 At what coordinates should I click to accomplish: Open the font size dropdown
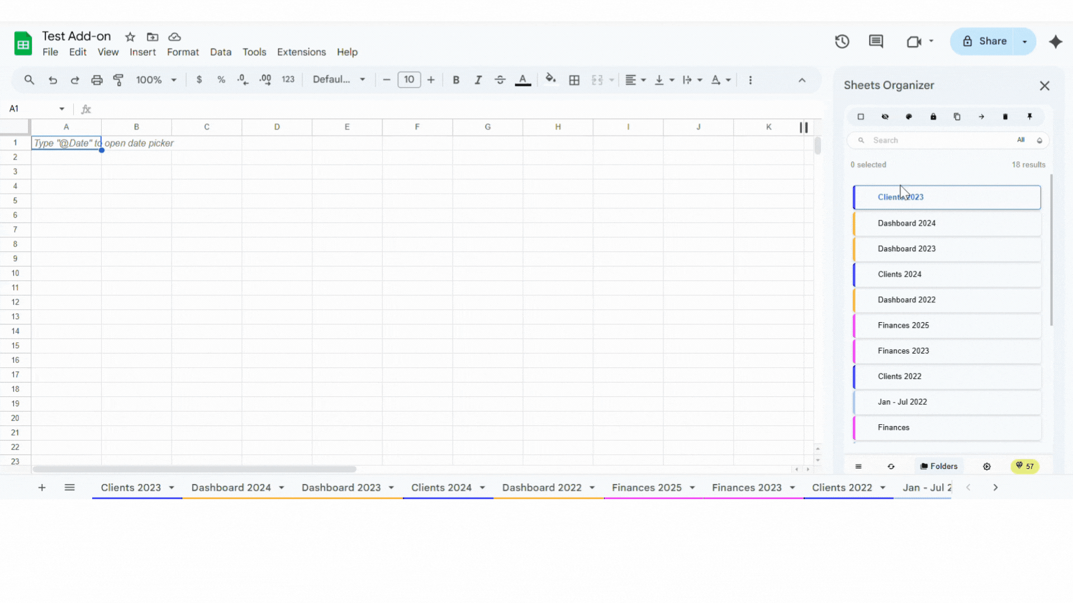409,80
